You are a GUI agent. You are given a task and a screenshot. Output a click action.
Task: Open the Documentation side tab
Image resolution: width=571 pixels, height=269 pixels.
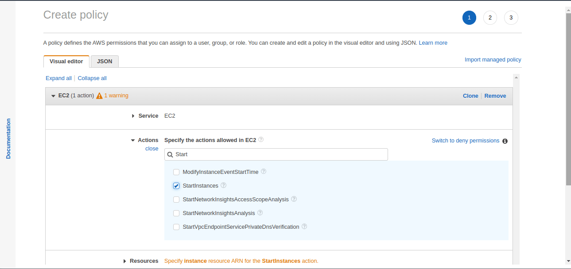8,138
